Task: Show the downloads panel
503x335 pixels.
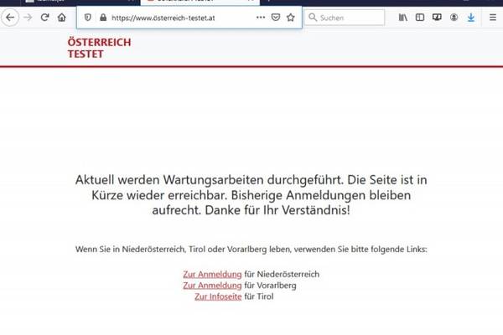Action: point(471,17)
